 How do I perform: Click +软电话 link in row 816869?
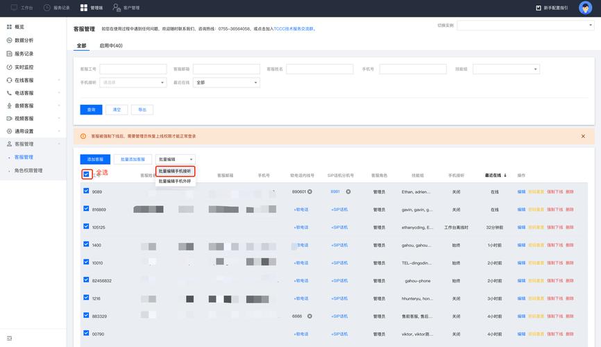pos(301,210)
